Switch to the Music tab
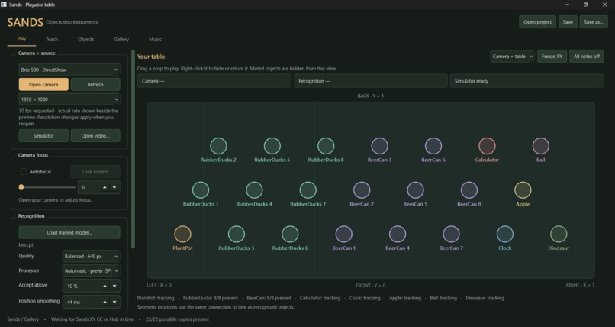 [156, 39]
